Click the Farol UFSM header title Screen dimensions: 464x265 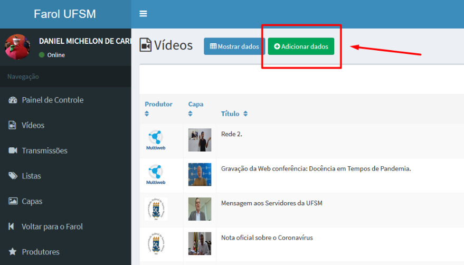pyautogui.click(x=65, y=14)
